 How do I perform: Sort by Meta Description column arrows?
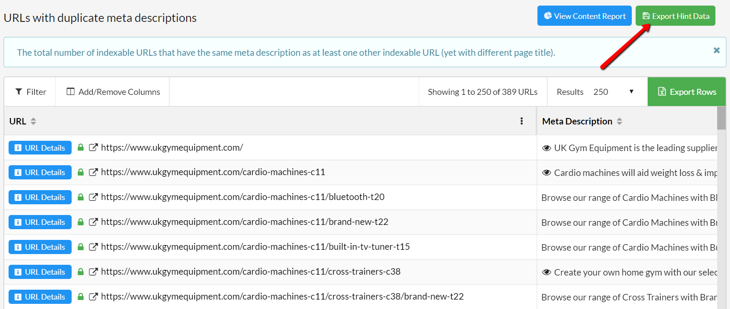click(x=619, y=121)
